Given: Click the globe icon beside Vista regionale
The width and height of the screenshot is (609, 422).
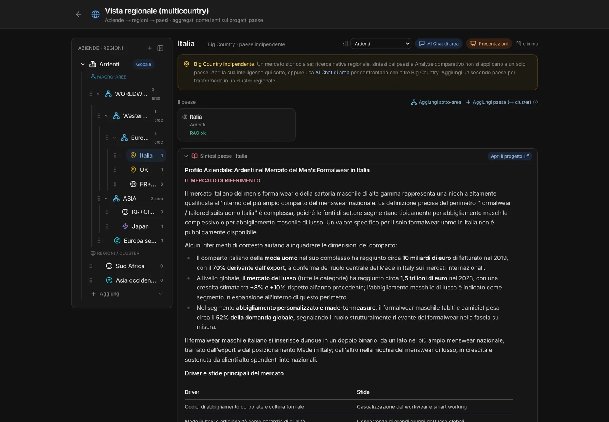Looking at the screenshot, I should point(96,14).
